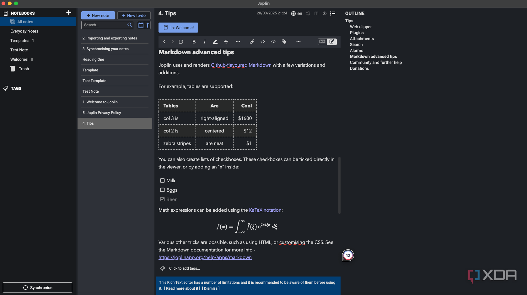Expand more formatting options ellipsis
The image size is (527, 295).
238,42
